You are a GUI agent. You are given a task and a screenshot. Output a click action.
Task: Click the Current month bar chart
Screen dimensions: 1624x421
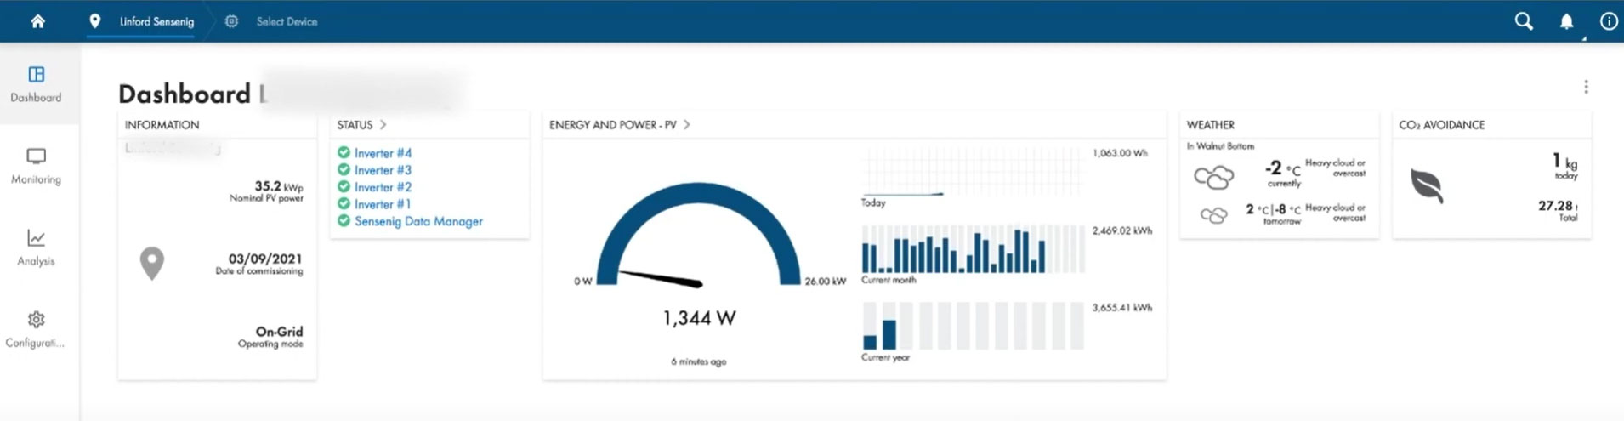pyautogui.click(x=973, y=251)
